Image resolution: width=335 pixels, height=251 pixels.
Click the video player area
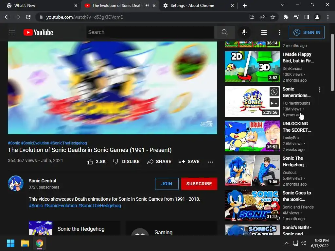(113, 88)
